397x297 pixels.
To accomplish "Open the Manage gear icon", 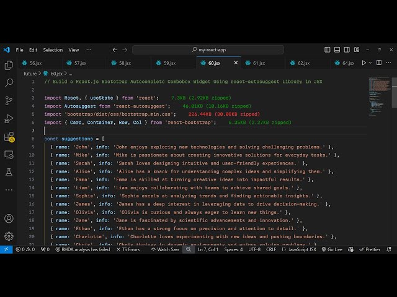I will [9, 236].
